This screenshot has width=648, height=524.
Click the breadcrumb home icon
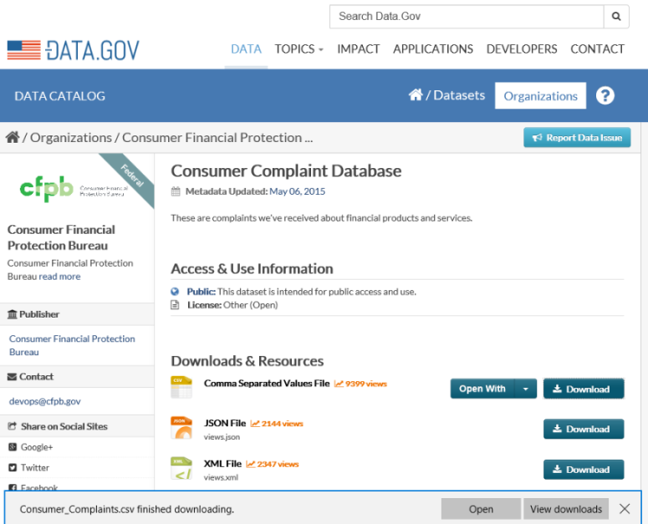click(13, 137)
